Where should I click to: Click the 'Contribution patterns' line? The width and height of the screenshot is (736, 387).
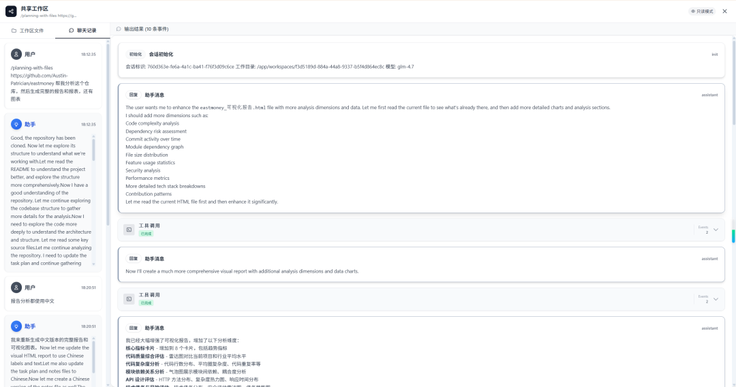(x=149, y=193)
